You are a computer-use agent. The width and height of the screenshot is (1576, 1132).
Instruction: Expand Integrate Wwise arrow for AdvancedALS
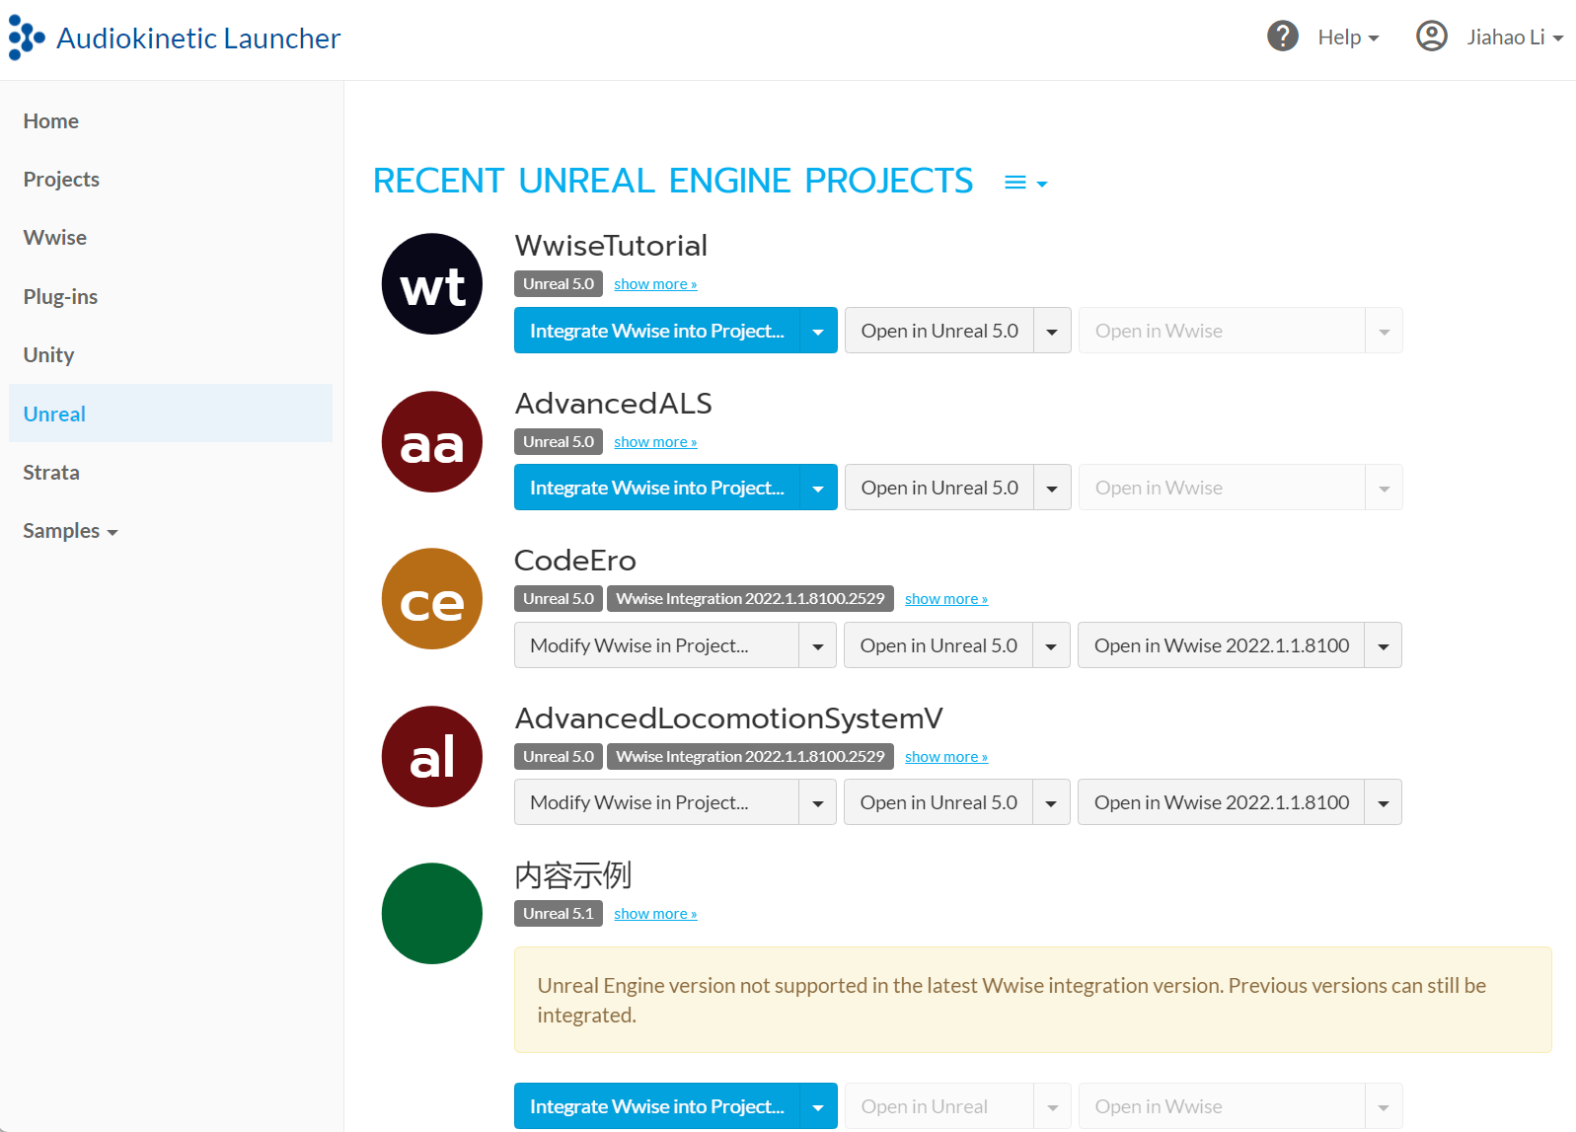[818, 488]
